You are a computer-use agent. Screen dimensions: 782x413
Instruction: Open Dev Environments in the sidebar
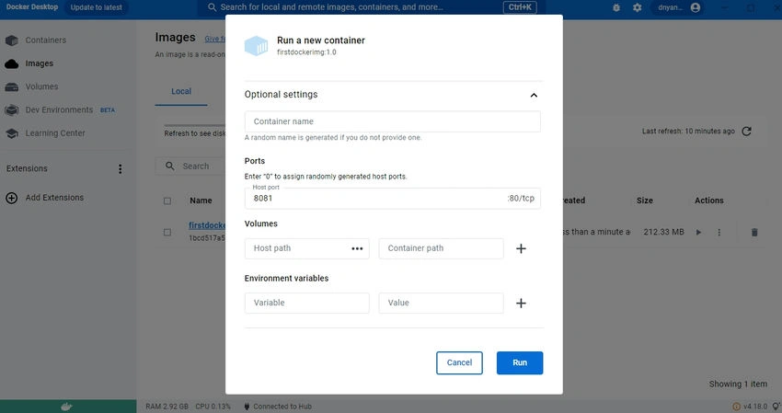59,109
